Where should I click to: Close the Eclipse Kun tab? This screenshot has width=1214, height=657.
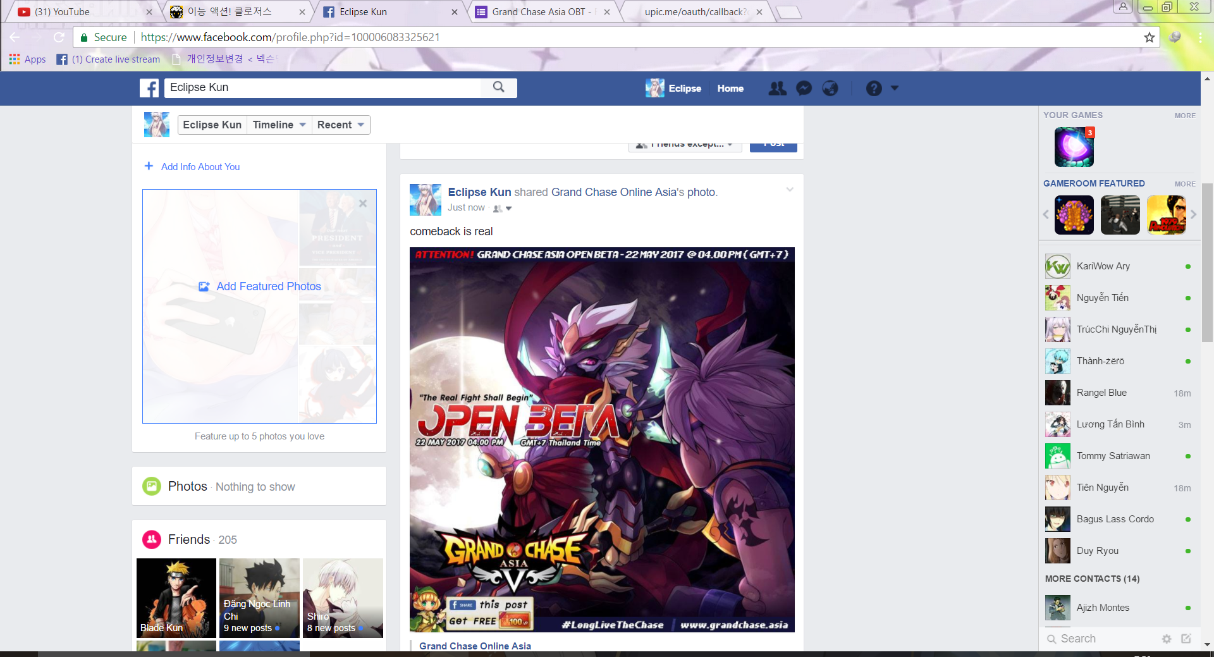coord(455,12)
